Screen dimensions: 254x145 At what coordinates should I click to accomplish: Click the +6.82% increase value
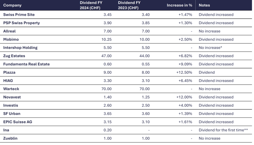[x=185, y=56]
